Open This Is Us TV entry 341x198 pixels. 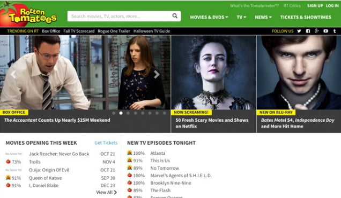pyautogui.click(x=160, y=161)
